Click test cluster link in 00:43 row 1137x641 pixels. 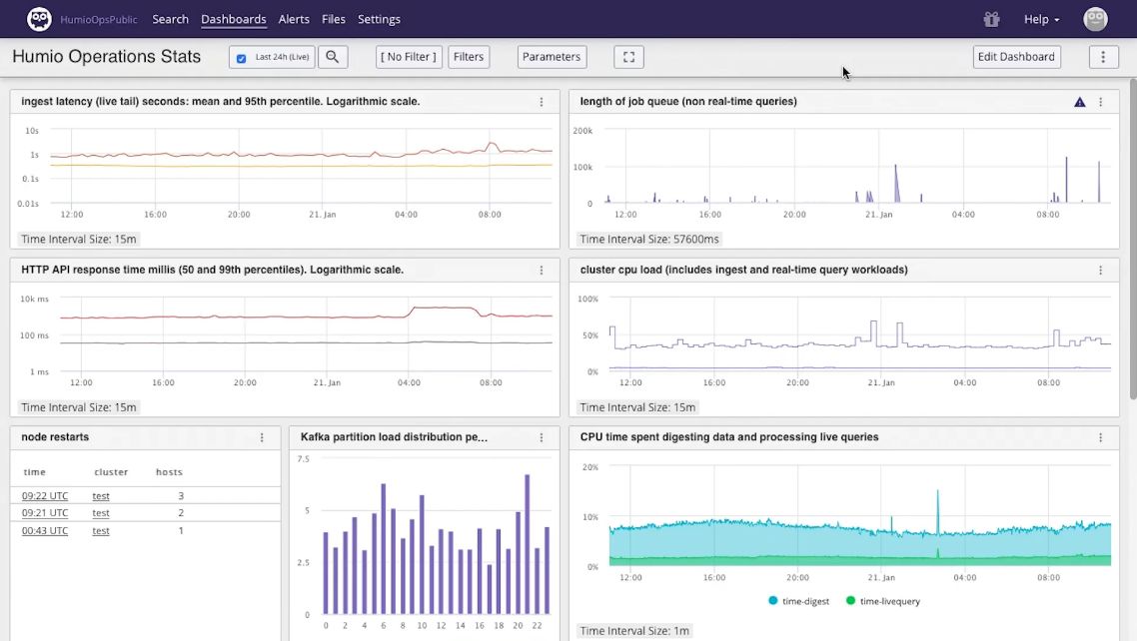click(x=101, y=531)
